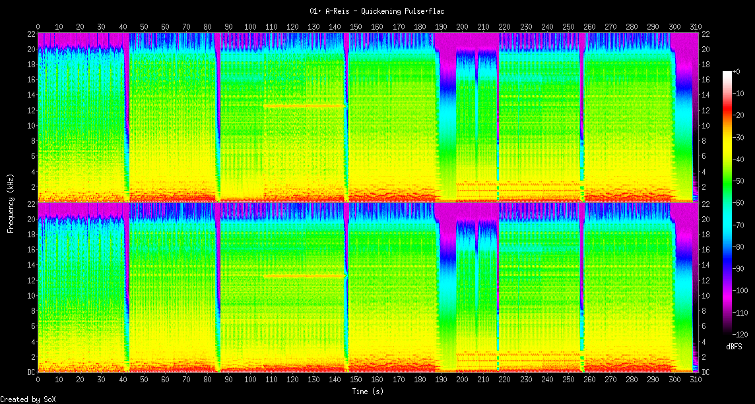The image size is (755, 404).
Task: Click the 200 s mark on the top time axis
Action: pyautogui.click(x=462, y=26)
